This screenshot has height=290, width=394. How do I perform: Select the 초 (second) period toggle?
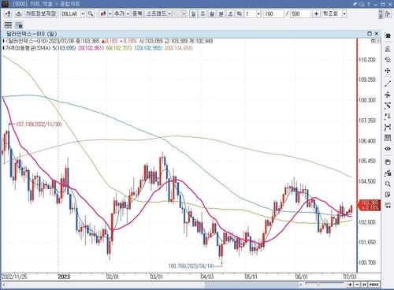point(230,13)
